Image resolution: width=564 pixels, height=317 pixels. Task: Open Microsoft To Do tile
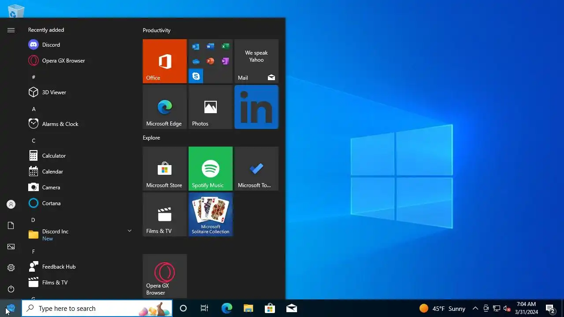256,169
